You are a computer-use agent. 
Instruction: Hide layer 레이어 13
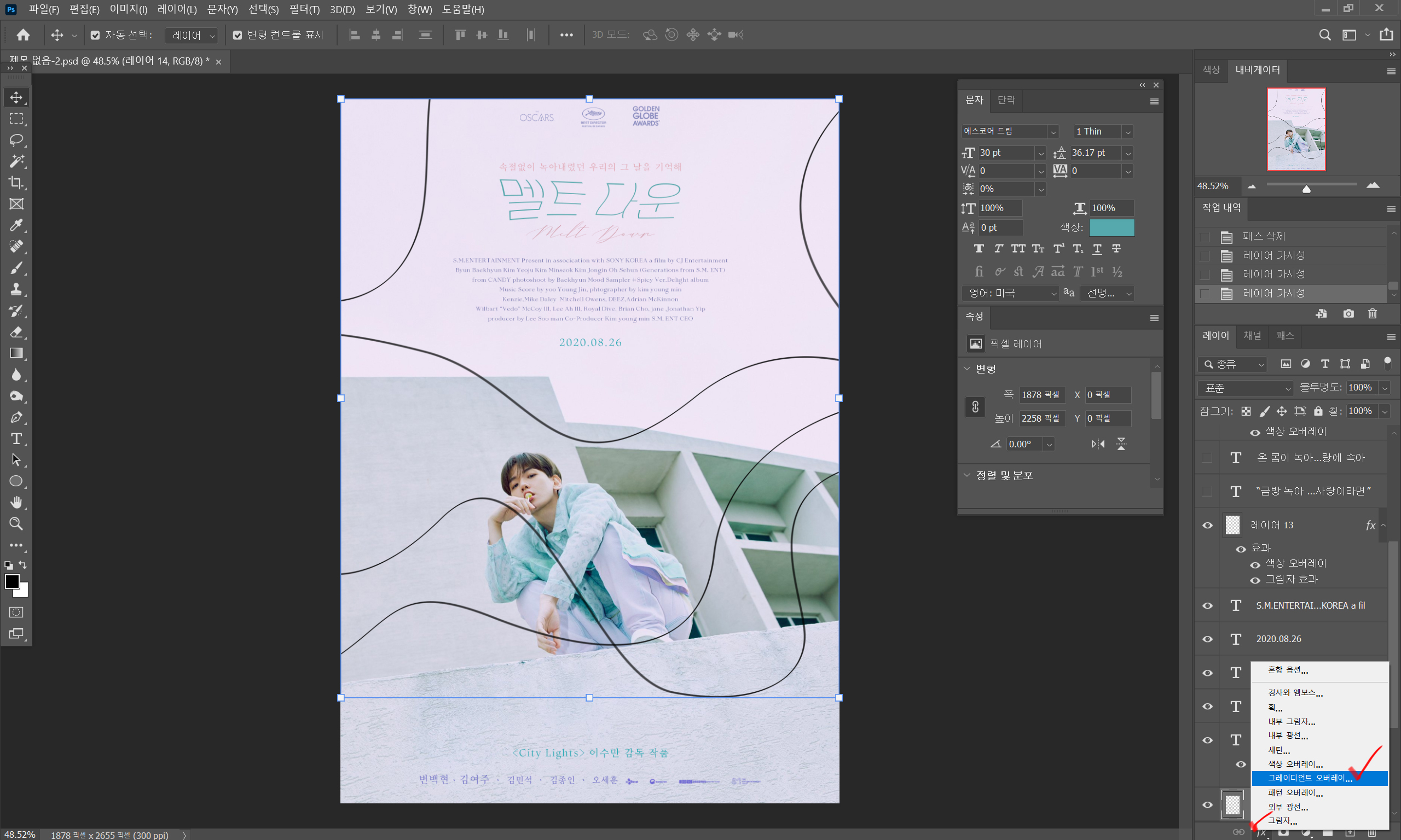(1207, 526)
